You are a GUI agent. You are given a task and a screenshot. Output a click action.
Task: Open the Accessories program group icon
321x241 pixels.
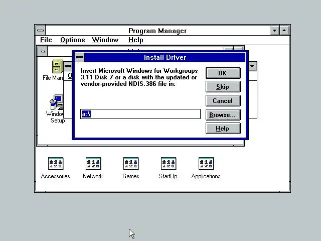[56, 164]
